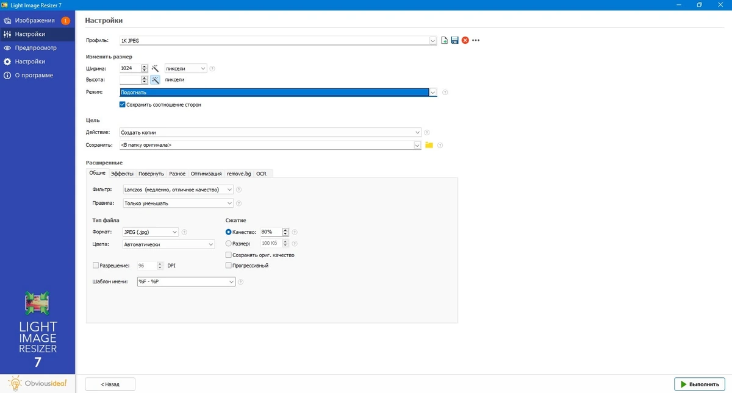Open Предпросмотр in the sidebar
732x393 pixels.
[36, 48]
